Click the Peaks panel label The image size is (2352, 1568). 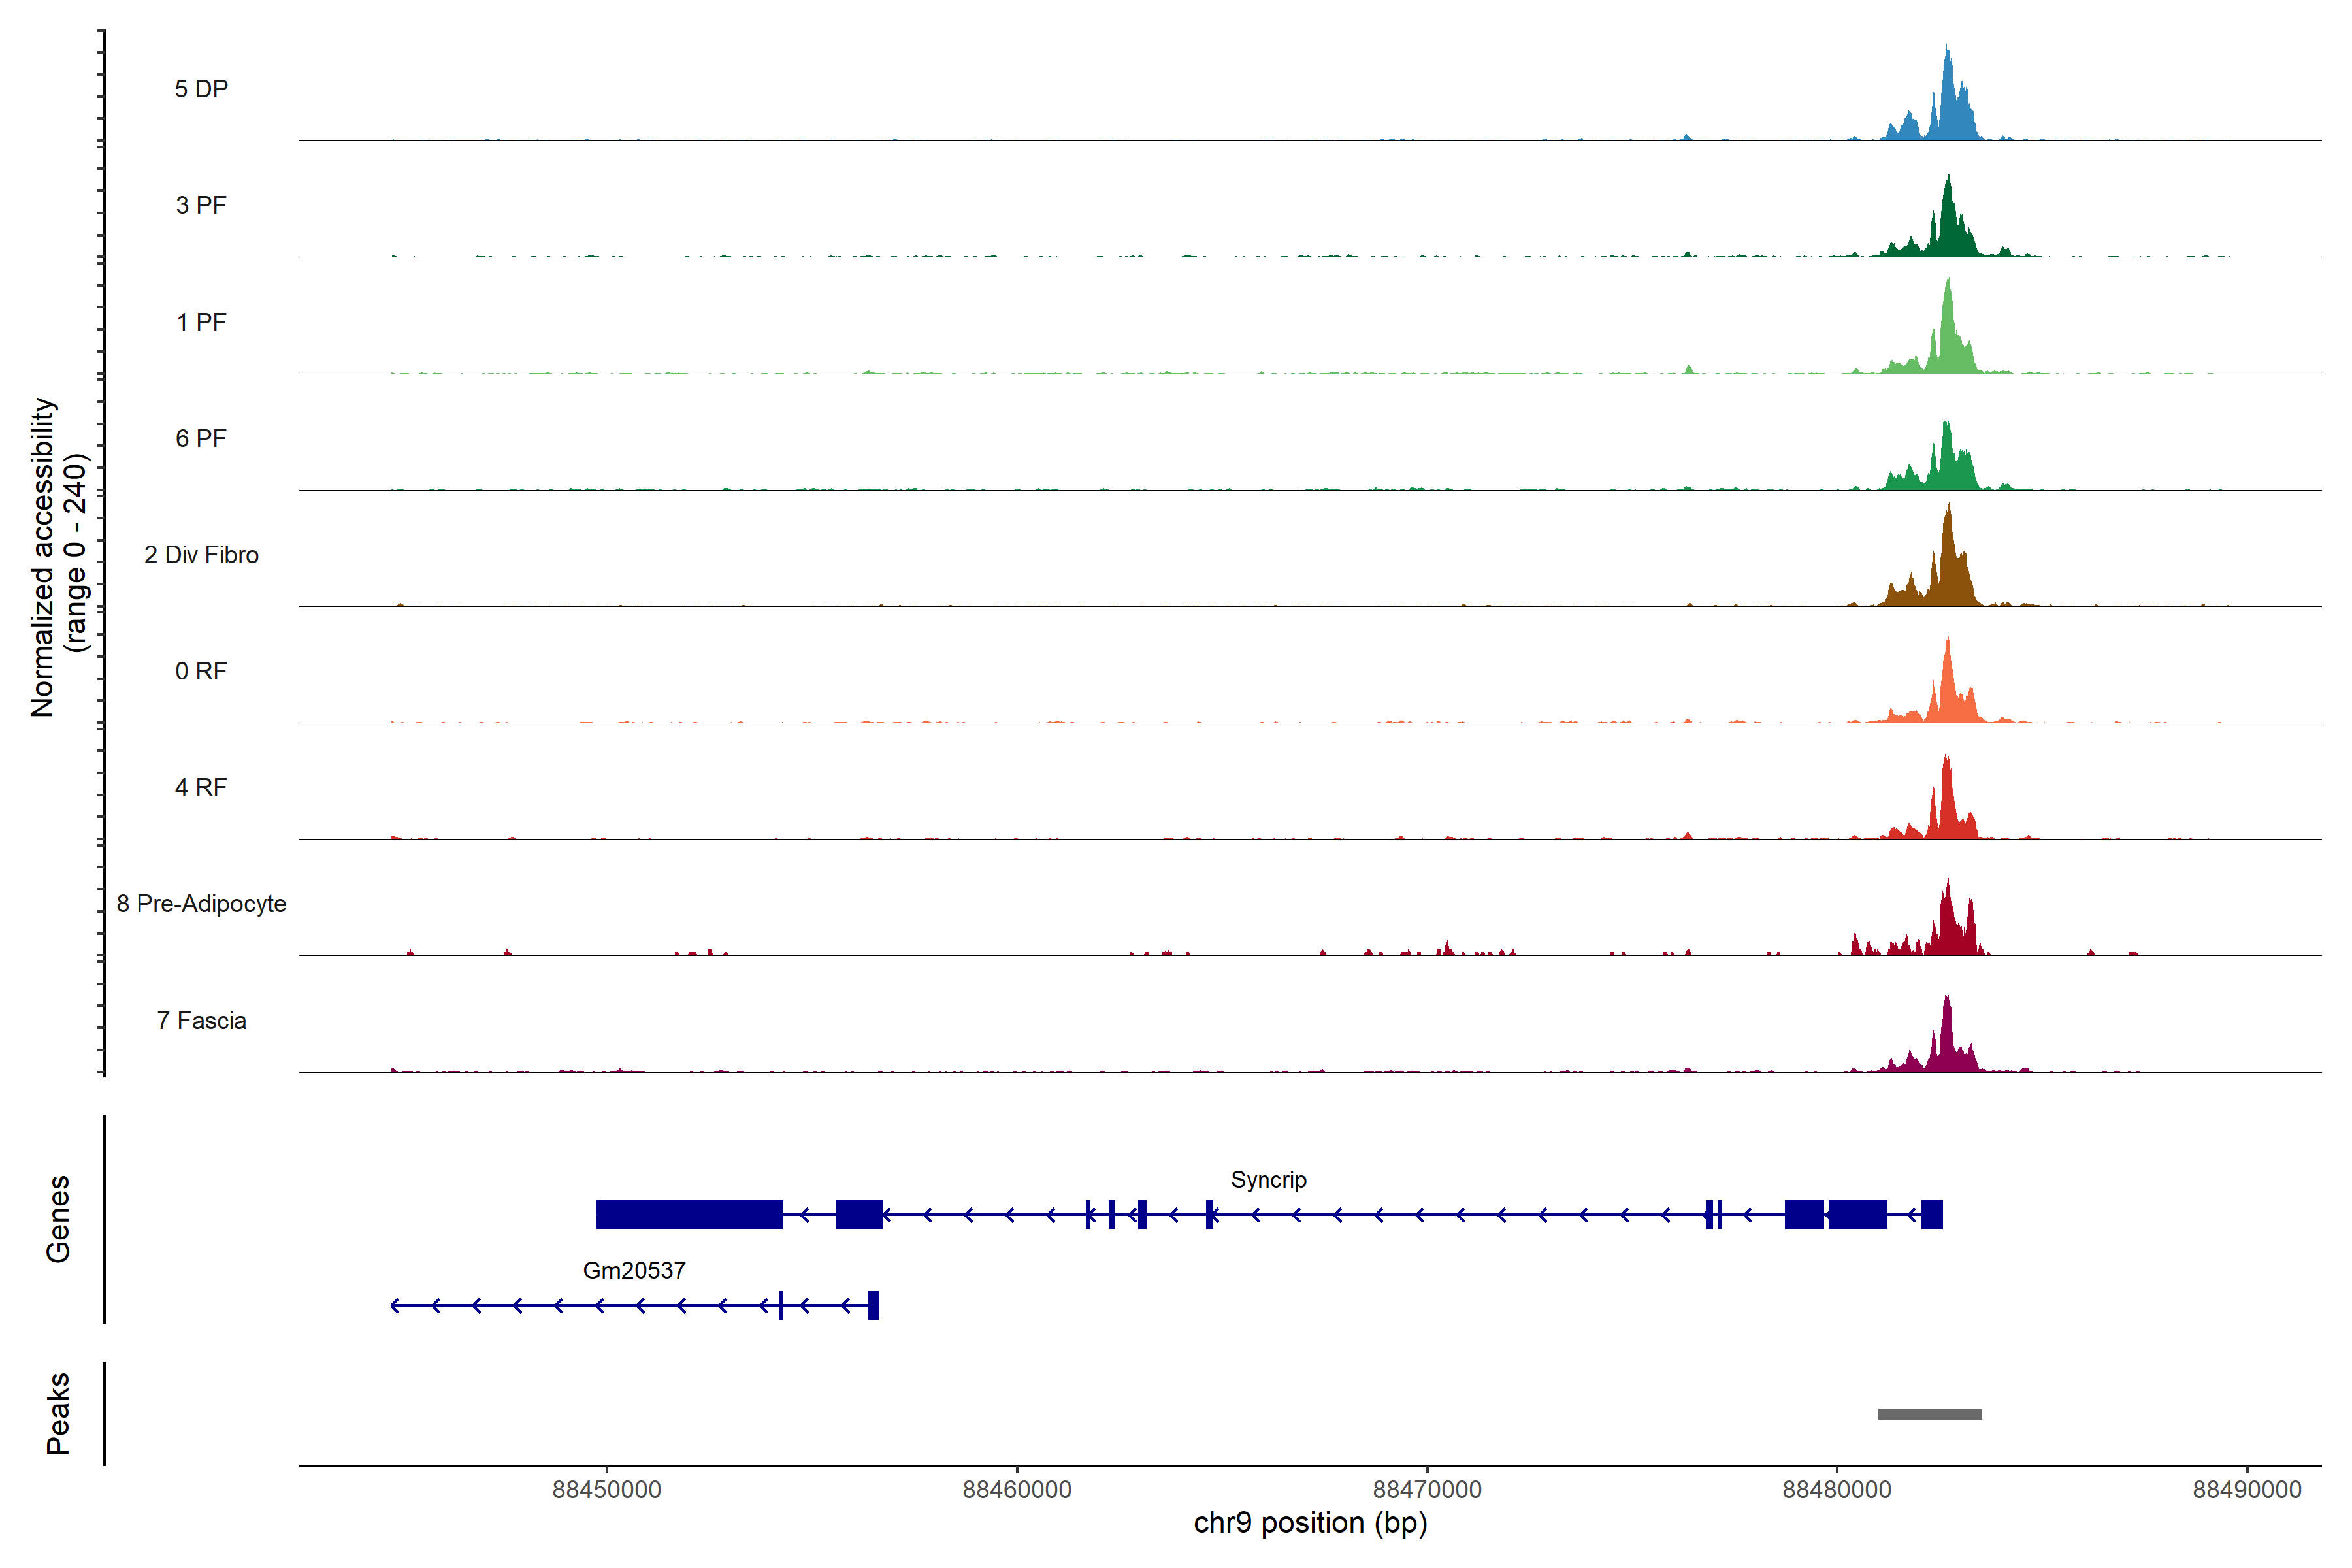[58, 1413]
